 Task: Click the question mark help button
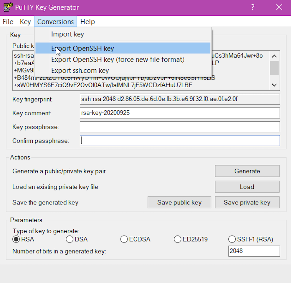[253, 7]
